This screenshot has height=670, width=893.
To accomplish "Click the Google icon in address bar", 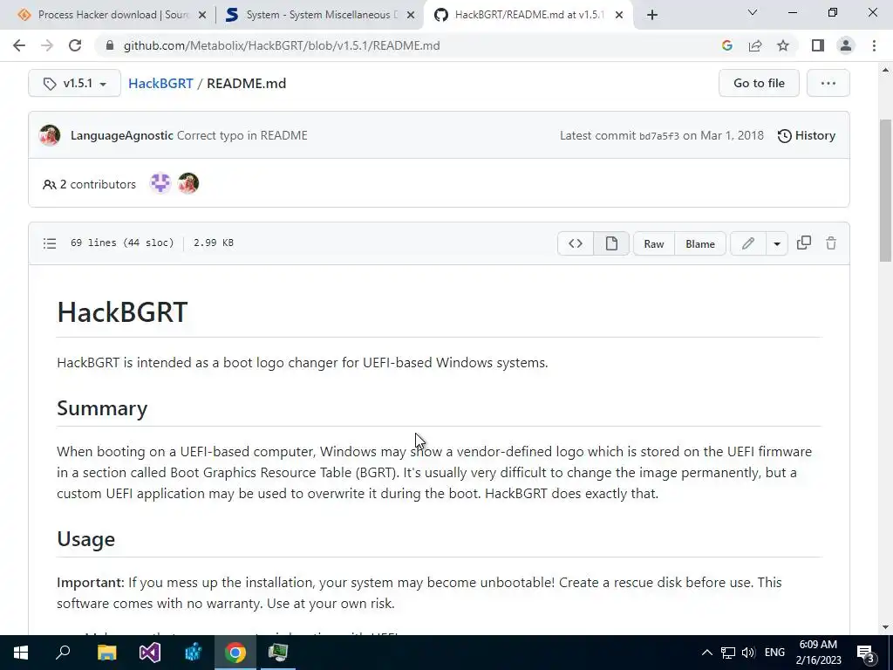I will click(726, 45).
